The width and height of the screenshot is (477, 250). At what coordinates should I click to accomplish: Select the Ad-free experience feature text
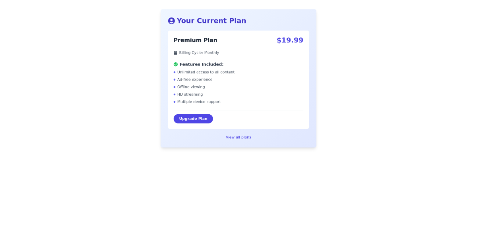194,79
